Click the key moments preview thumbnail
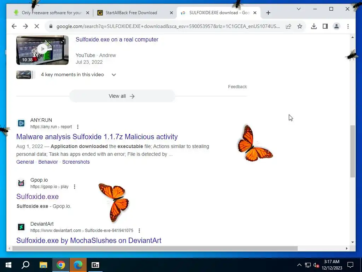Screen dimensions: 362x272 (24, 75)
